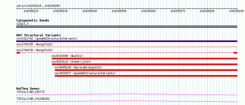Screen dimensions: 245x105
Task: Open gene label TCP11L2|NM_152772
Action: tap(31, 92)
